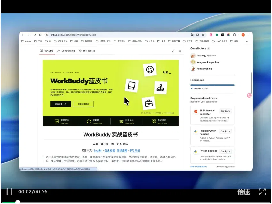Click the Python 100.0% language entry
The image size is (272, 204).
[x=200, y=89]
